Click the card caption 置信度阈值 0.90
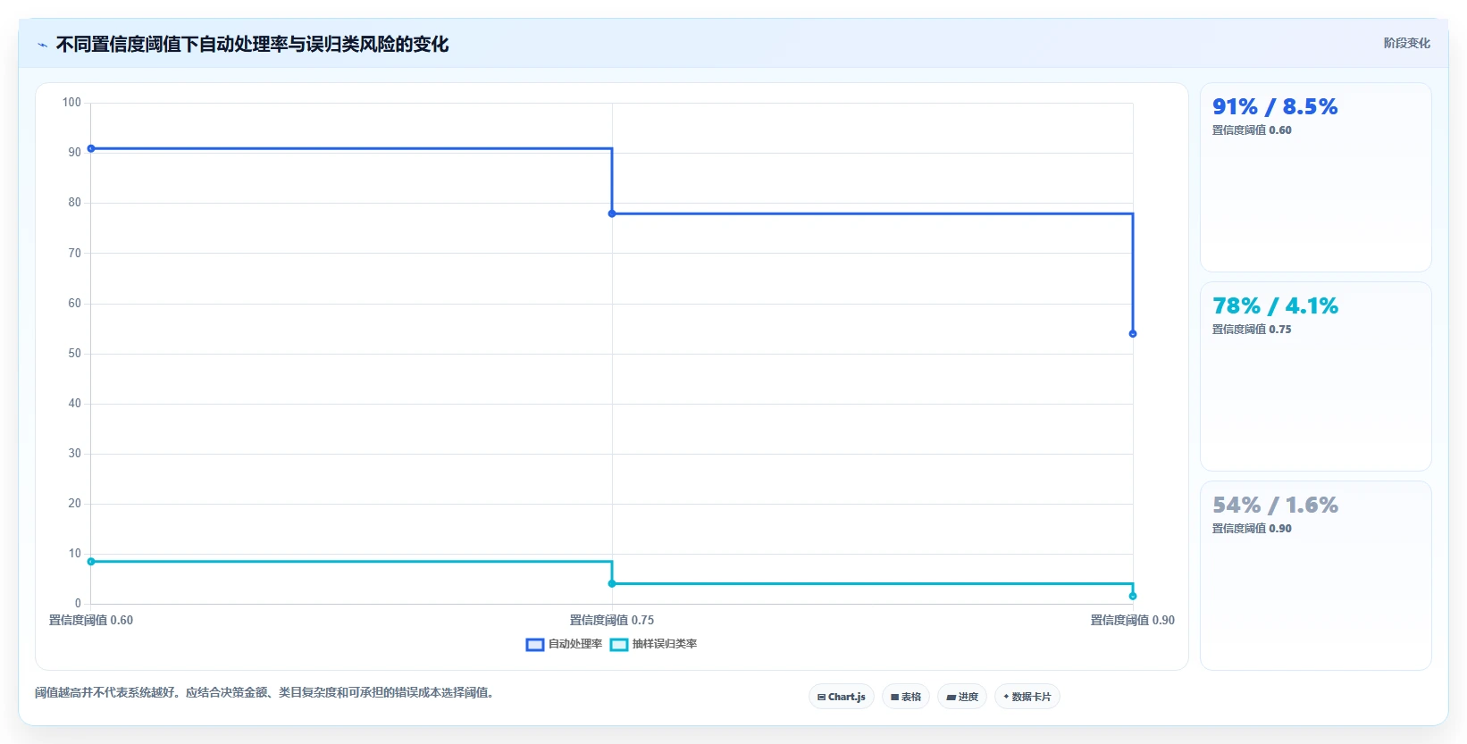This screenshot has height=744, width=1467. (x=1252, y=529)
